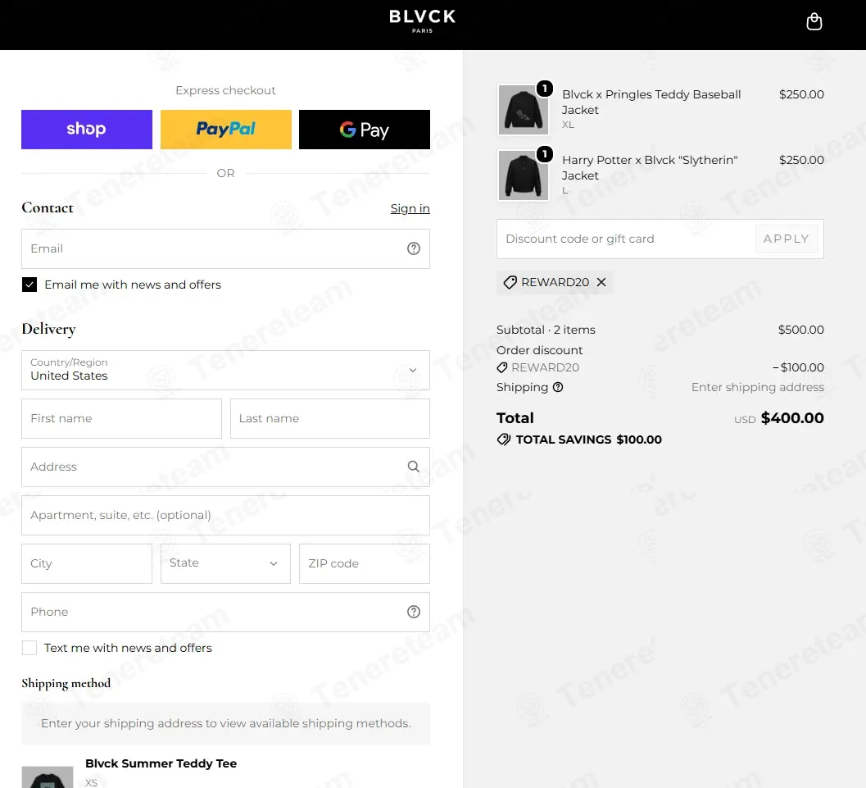The width and height of the screenshot is (866, 788).
Task: Click the Blvck Summer Teddy Tee thumbnail
Action: [x=48, y=777]
